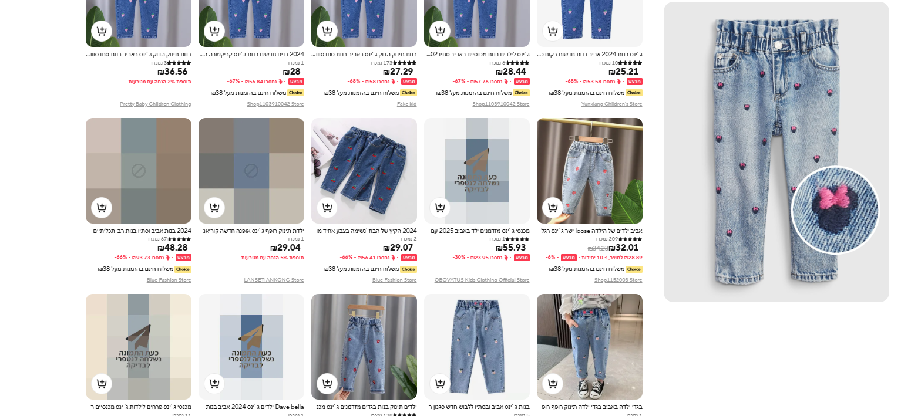This screenshot has width=901, height=416.
Task: Open the ₪32.01 light jeans on hanger thumbnail
Action: coord(590,171)
